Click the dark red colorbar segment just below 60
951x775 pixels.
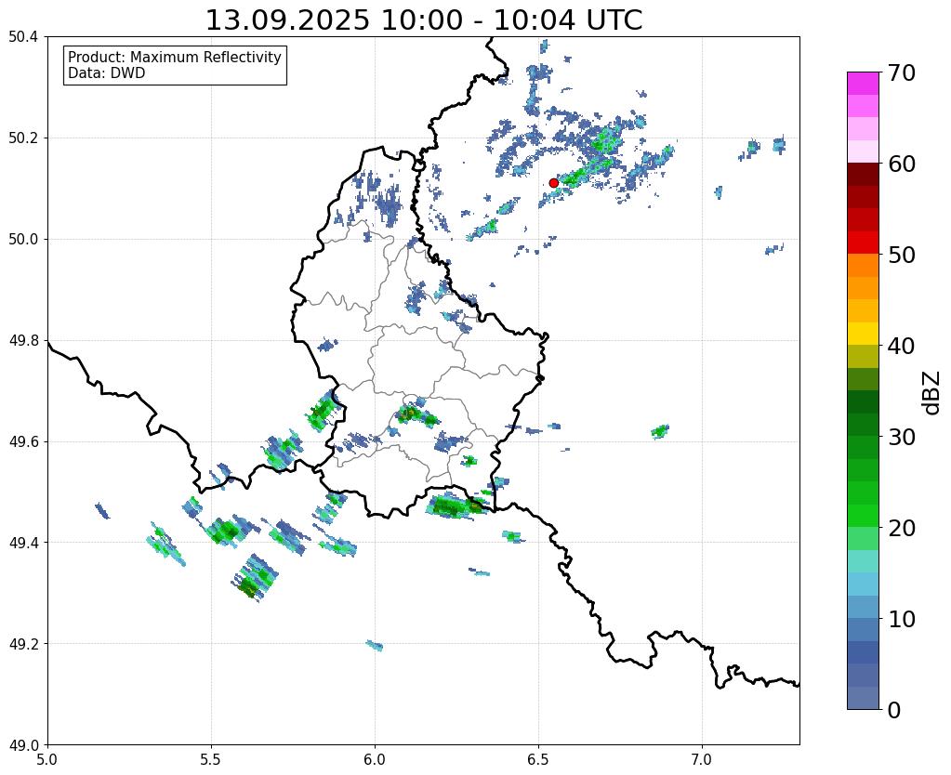(x=863, y=174)
